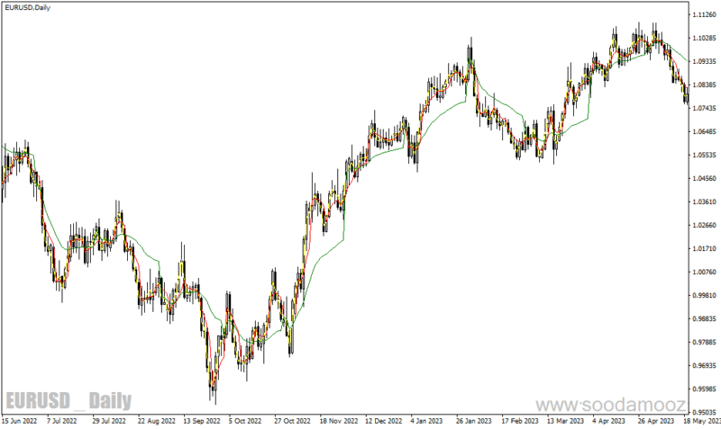Viewport: 721px width, 429px height.
Task: Click the 26 Apr 2023 date label
Action: (656, 421)
